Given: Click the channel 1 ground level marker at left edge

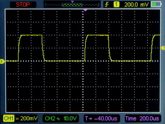Looking at the screenshot, I should pos(2,61).
